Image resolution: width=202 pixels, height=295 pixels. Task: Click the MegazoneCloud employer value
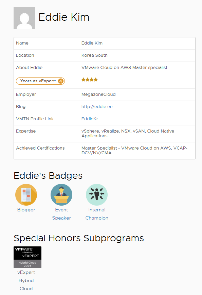(x=98, y=94)
